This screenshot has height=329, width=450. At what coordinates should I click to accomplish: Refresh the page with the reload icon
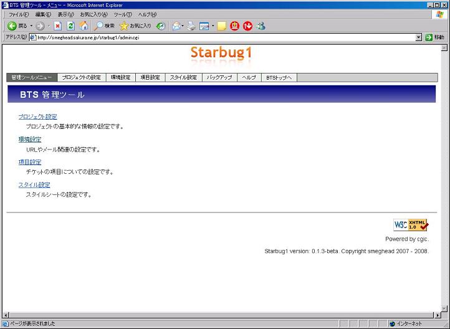(x=70, y=26)
